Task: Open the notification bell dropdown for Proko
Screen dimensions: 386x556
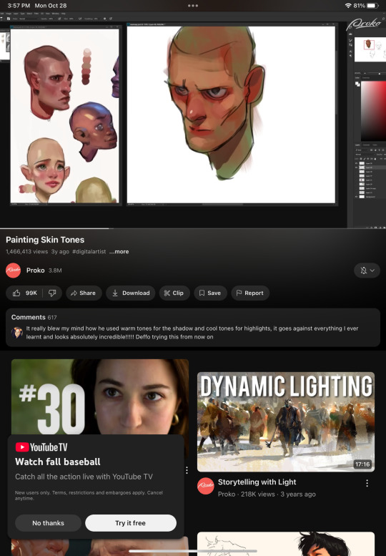Action: coord(367,270)
